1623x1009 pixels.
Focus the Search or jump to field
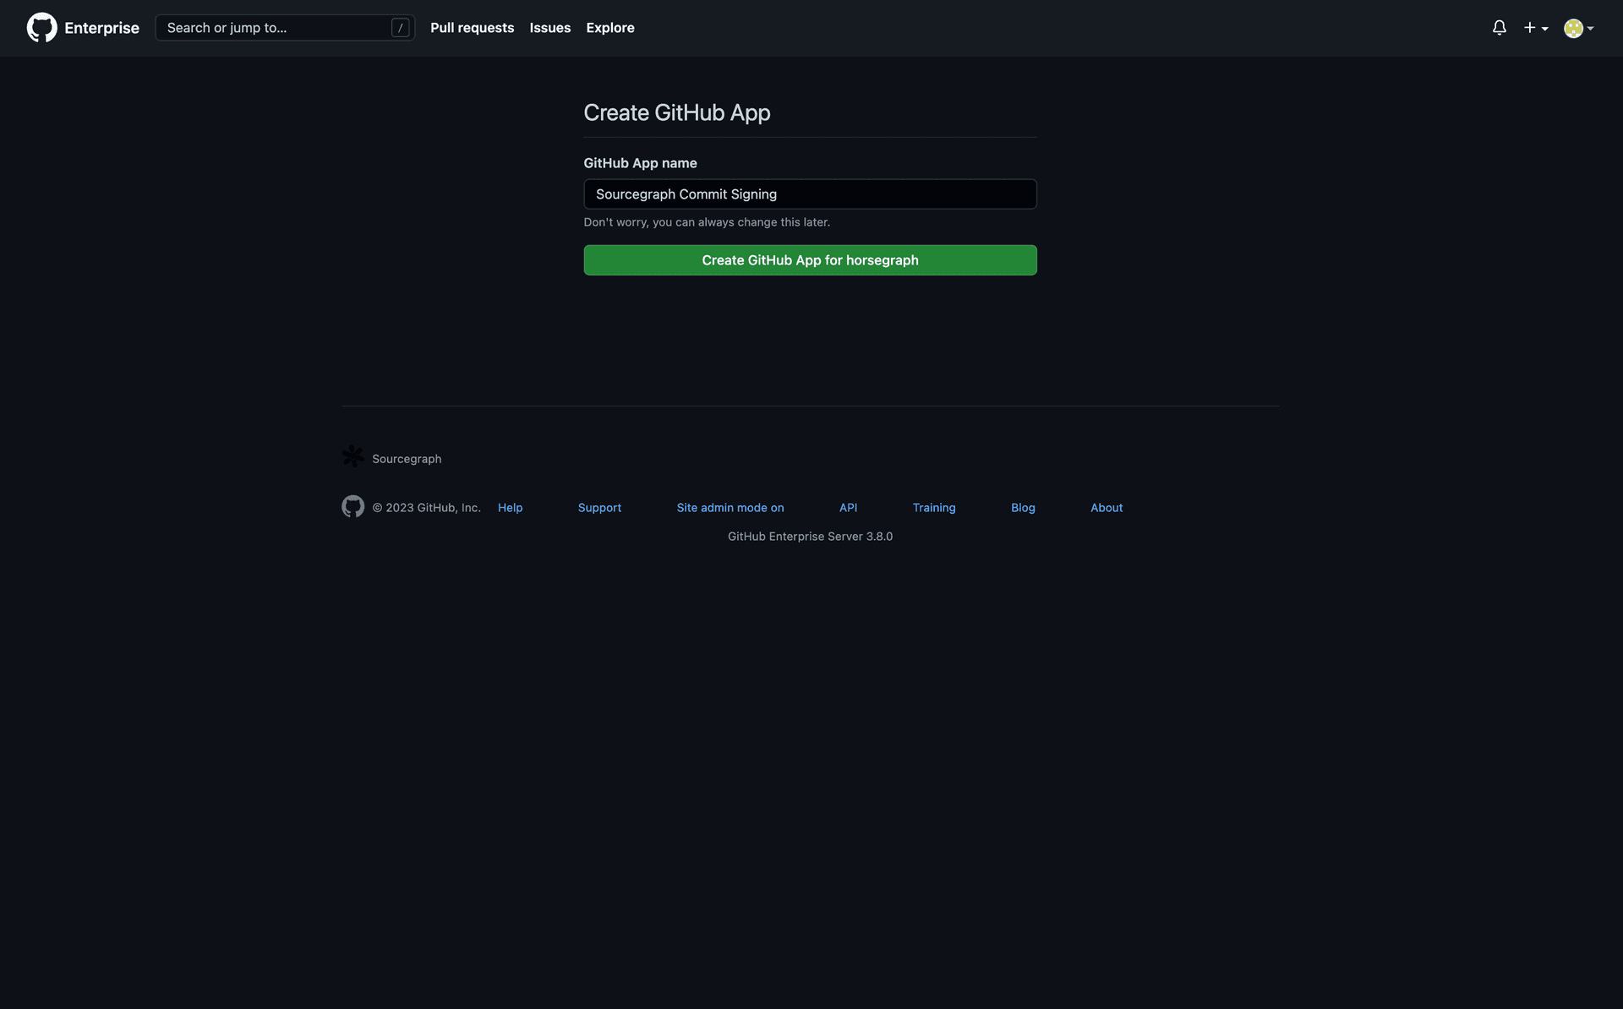tap(285, 28)
